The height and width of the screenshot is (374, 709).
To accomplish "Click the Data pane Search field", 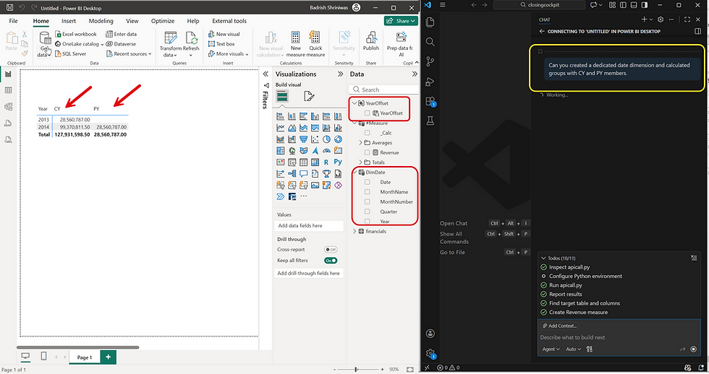I will point(384,90).
